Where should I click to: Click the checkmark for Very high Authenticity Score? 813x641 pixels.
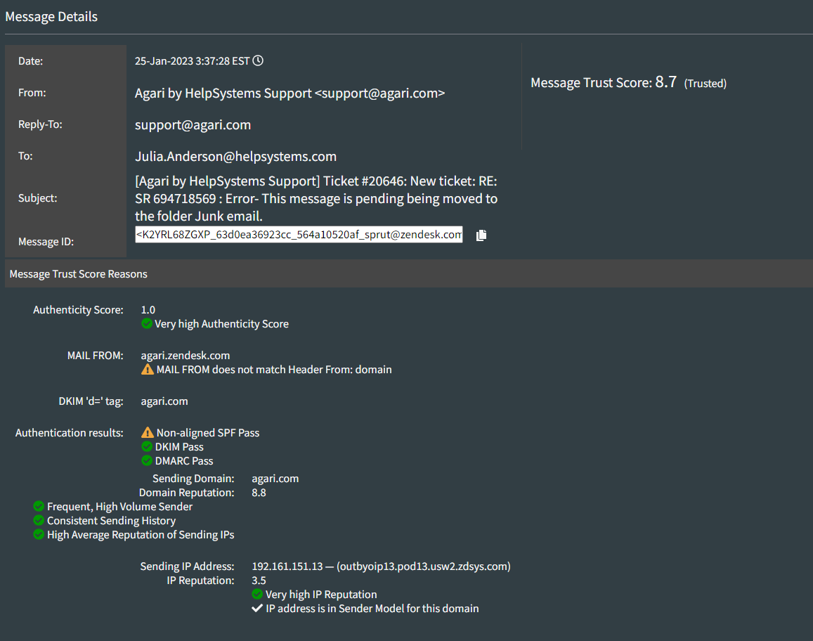(147, 323)
